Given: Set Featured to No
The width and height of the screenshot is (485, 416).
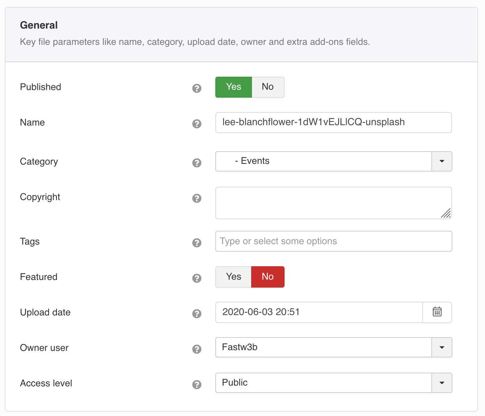Looking at the screenshot, I should pos(268,277).
